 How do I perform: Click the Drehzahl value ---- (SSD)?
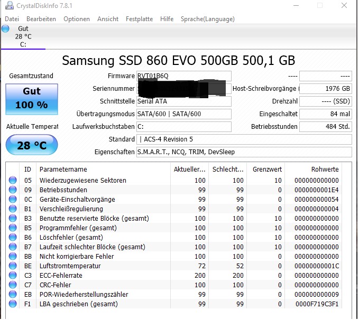[x=326, y=101]
